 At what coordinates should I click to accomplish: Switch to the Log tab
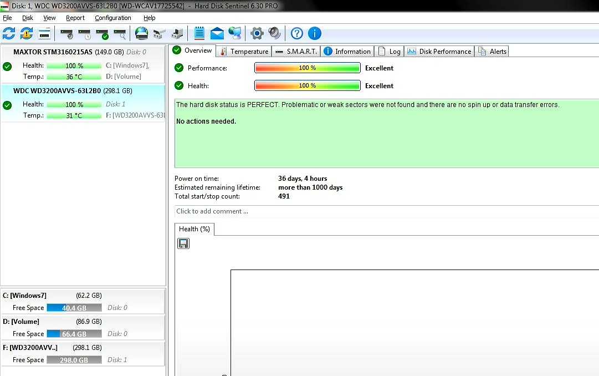[x=389, y=51]
